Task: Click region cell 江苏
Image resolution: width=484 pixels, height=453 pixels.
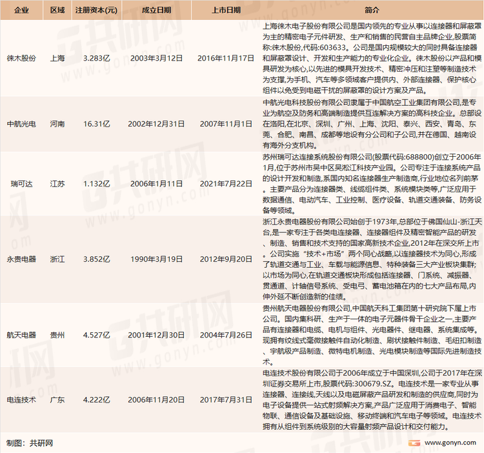Action: point(57,184)
